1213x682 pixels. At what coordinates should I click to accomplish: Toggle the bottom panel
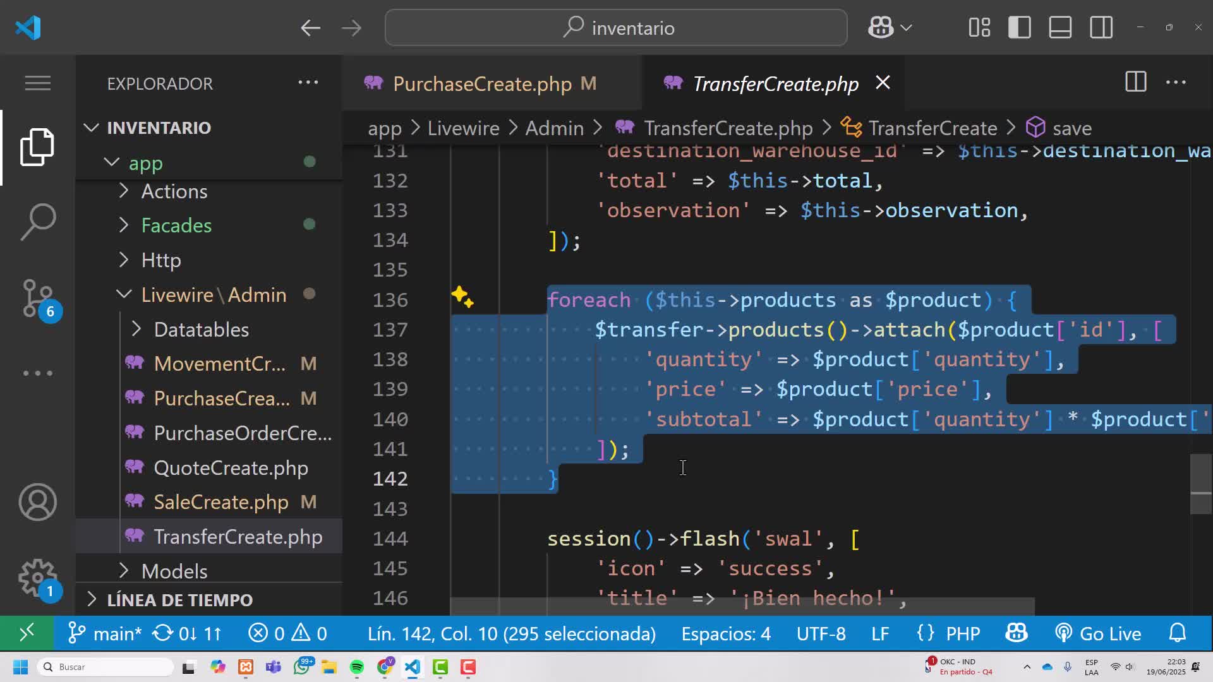click(x=1060, y=28)
